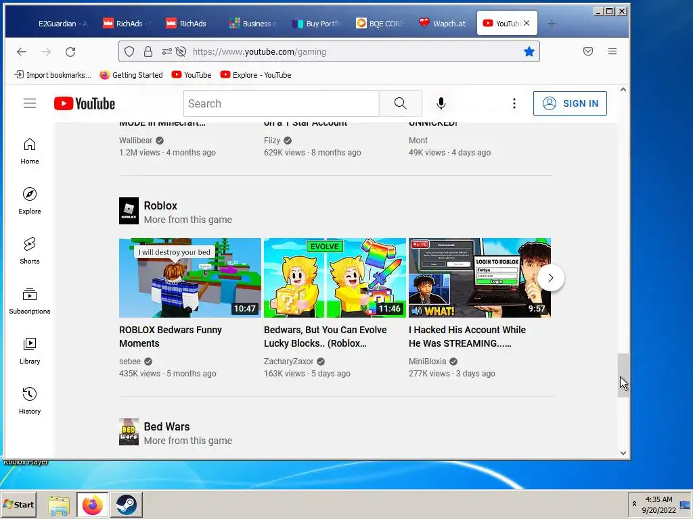Open the Bed Wars section title

166,426
